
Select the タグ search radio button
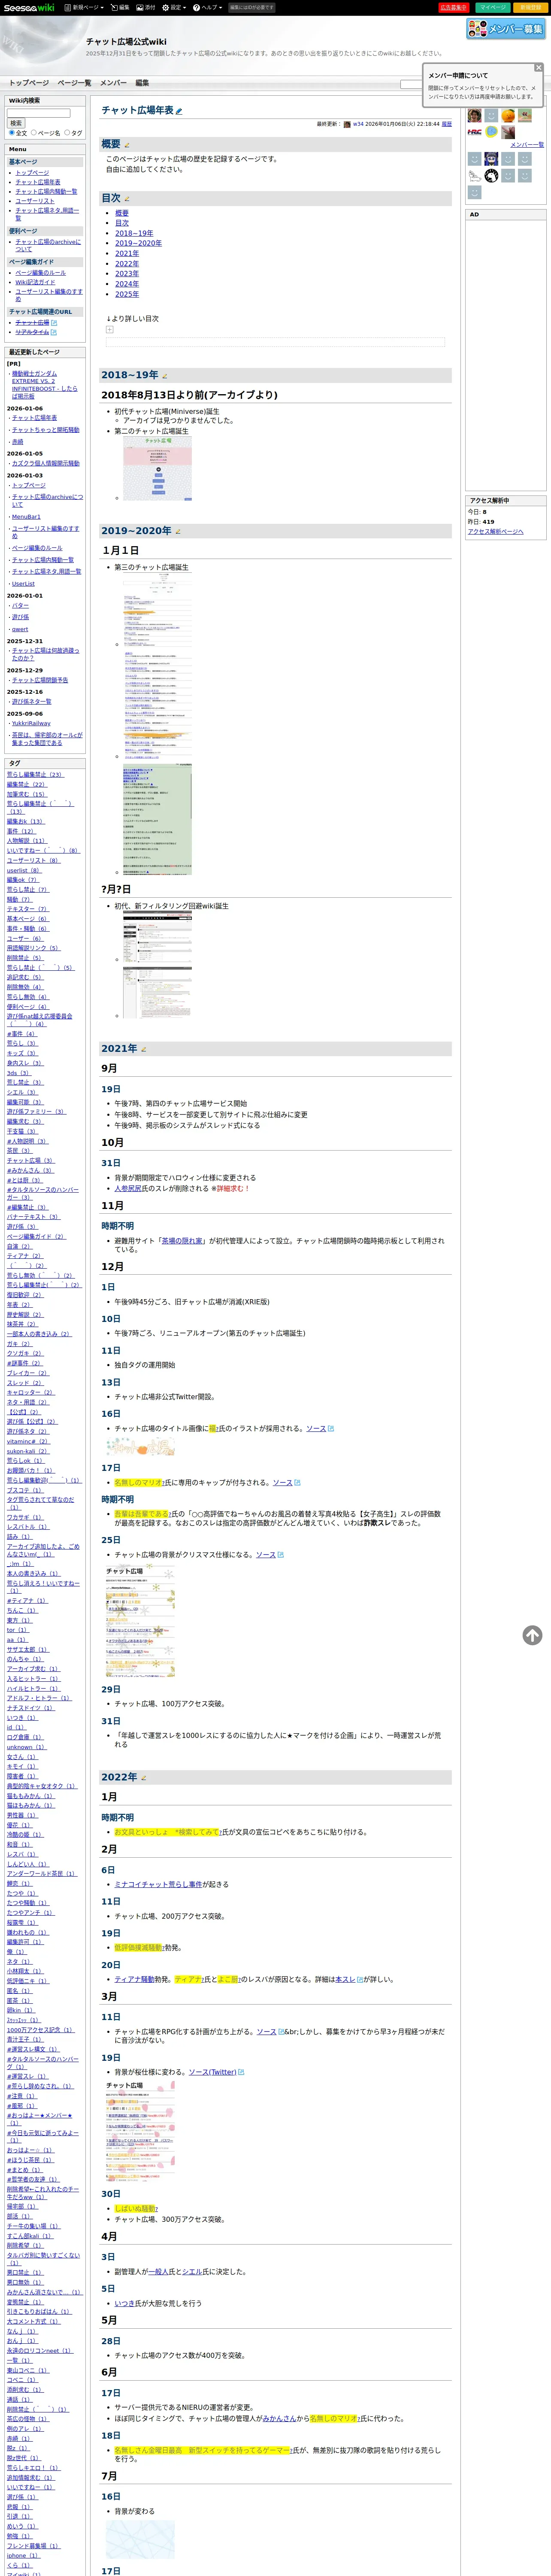pyautogui.click(x=66, y=133)
